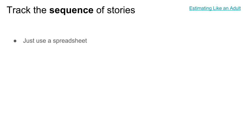This screenshot has width=247, height=138.
Task: Click the blank space between title and link
Action: (162, 9)
